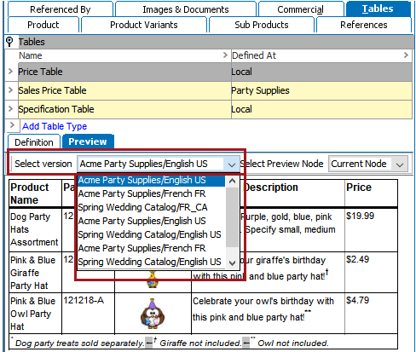The image size is (416, 352).
Task: Choose first Acme Party Supplies/French FR option
Action: (151, 193)
